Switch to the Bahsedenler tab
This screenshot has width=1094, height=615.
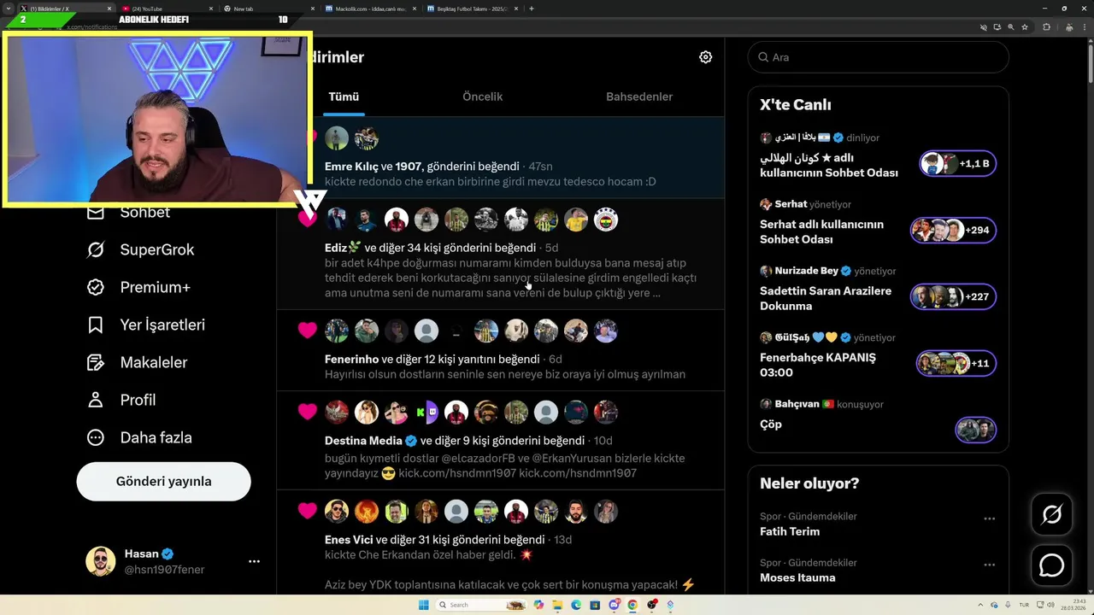(639, 97)
